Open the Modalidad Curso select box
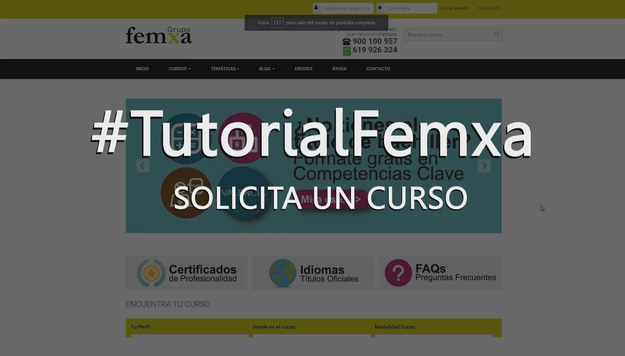The width and height of the screenshot is (625, 356). (x=433, y=336)
